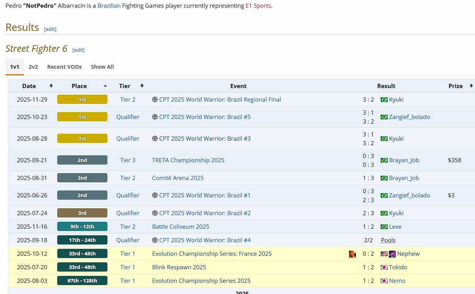This screenshot has width=475, height=294.
Task: Open the Recent VODs tab
Action: [65, 67]
